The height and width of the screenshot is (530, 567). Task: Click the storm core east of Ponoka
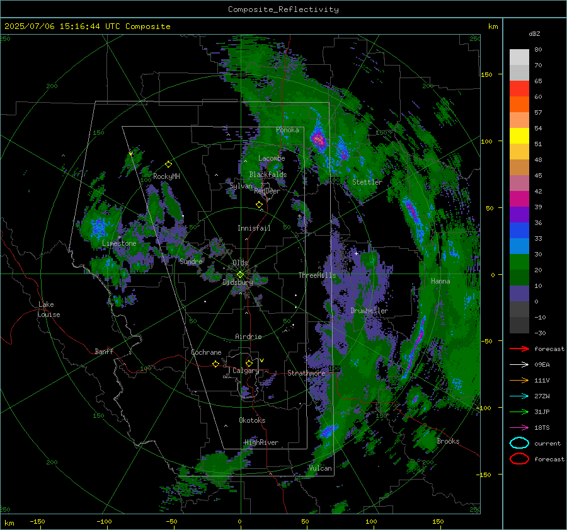pos(319,139)
